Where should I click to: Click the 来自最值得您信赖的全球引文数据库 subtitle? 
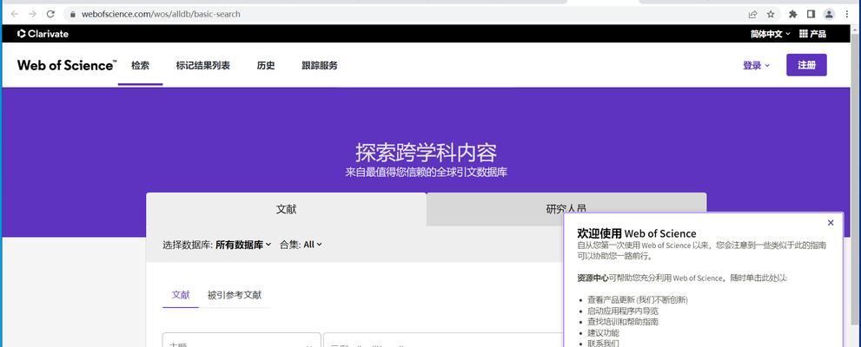[426, 172]
